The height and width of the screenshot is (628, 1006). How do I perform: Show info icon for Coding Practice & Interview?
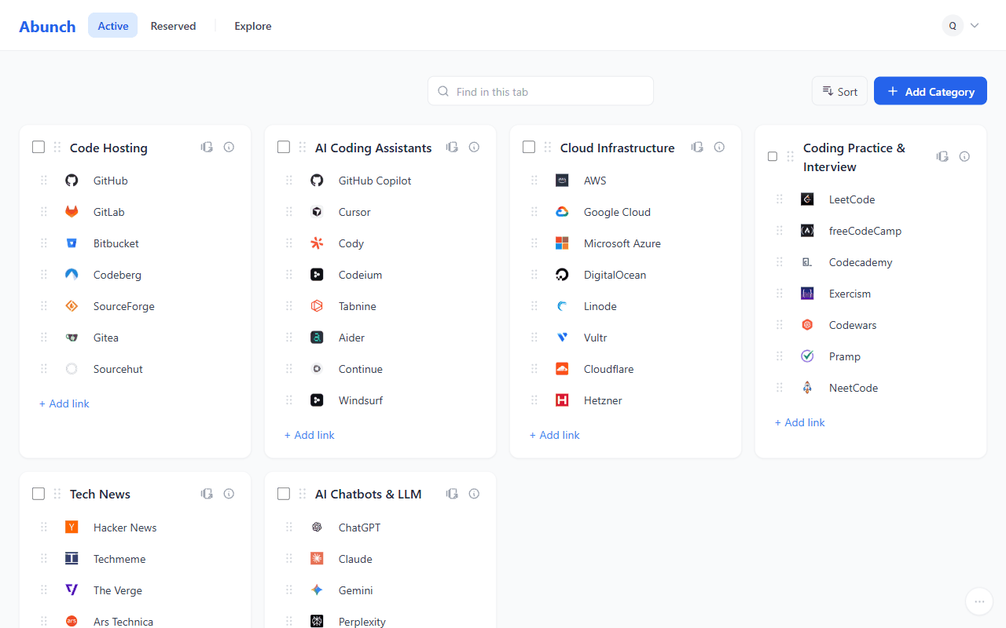pyautogui.click(x=964, y=156)
